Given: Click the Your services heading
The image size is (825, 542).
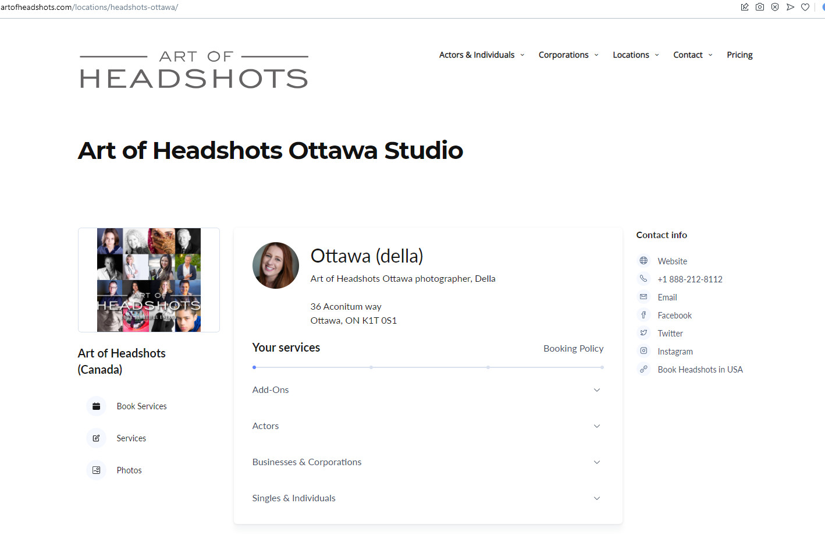Looking at the screenshot, I should point(286,348).
